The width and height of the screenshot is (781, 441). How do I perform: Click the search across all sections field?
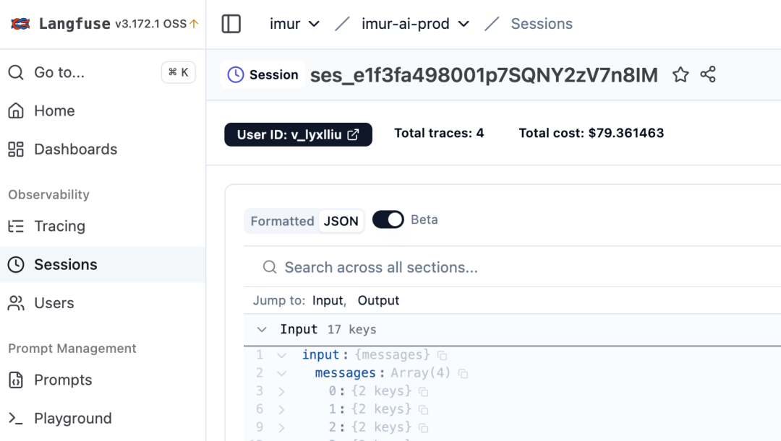[512, 268]
